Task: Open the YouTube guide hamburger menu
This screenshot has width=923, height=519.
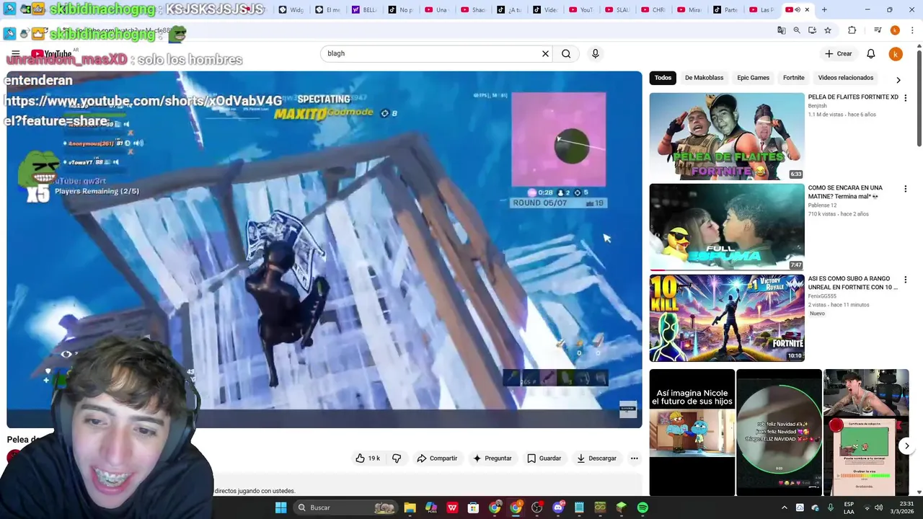Action: click(x=15, y=54)
